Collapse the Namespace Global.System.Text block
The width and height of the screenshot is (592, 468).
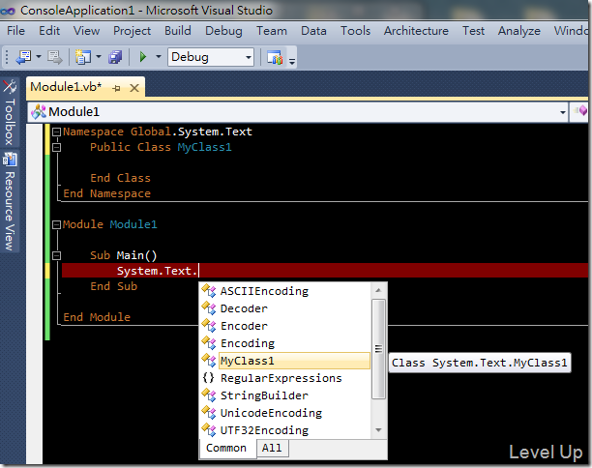pos(56,132)
